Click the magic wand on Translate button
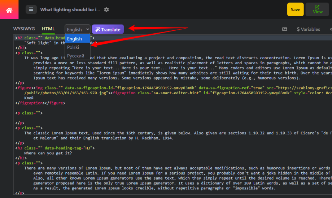The width and height of the screenshot is (332, 198). [97, 30]
